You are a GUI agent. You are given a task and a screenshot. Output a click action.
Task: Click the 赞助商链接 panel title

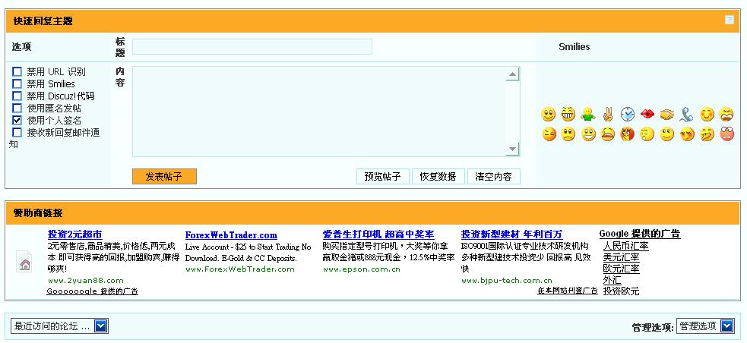[x=38, y=212]
